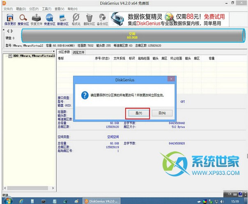This screenshot has width=248, height=204.
Task: Click the Save Changes (保存更改) toolbar icon
Action: click(10, 20)
